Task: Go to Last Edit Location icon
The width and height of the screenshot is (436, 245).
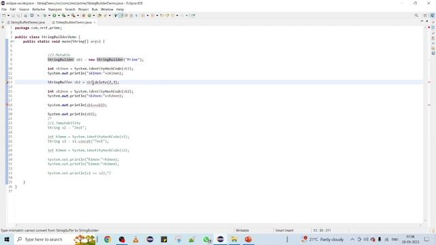Action: coord(161,16)
